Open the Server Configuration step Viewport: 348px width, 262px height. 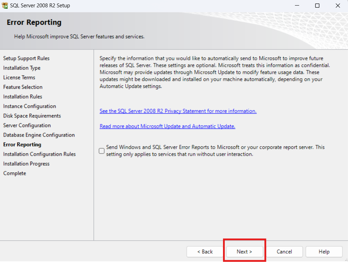[x=27, y=125]
